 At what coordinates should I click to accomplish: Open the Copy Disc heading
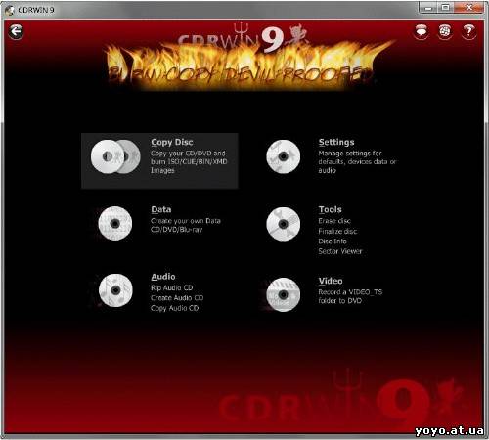172,142
